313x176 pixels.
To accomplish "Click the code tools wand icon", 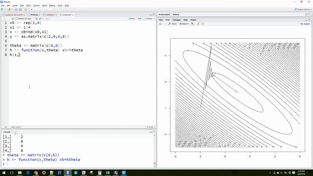I will point(40,19).
